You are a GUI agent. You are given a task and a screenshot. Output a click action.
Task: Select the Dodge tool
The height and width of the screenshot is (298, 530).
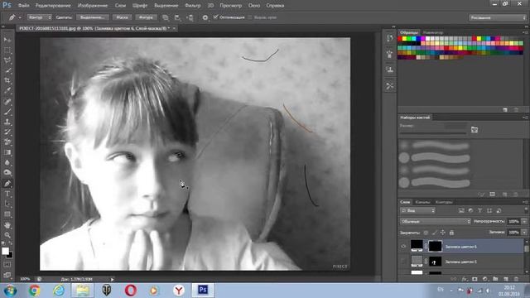click(x=7, y=173)
